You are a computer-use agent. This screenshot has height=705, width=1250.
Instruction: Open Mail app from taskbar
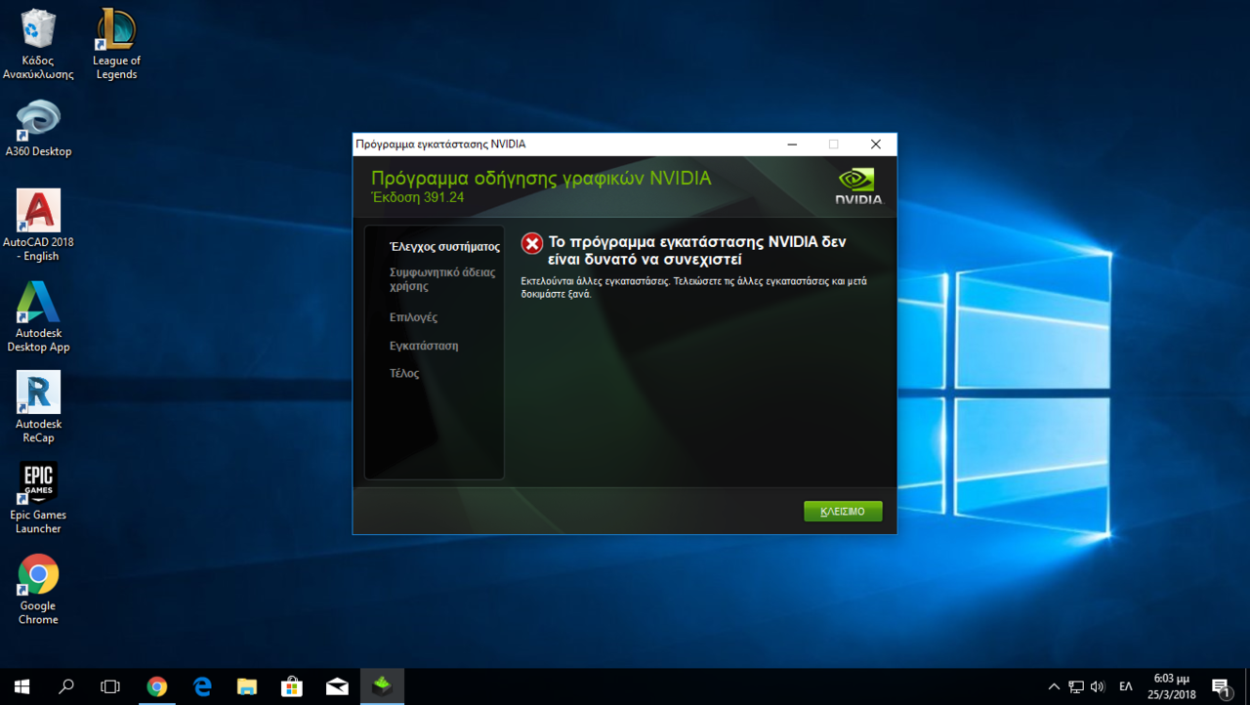tap(337, 686)
